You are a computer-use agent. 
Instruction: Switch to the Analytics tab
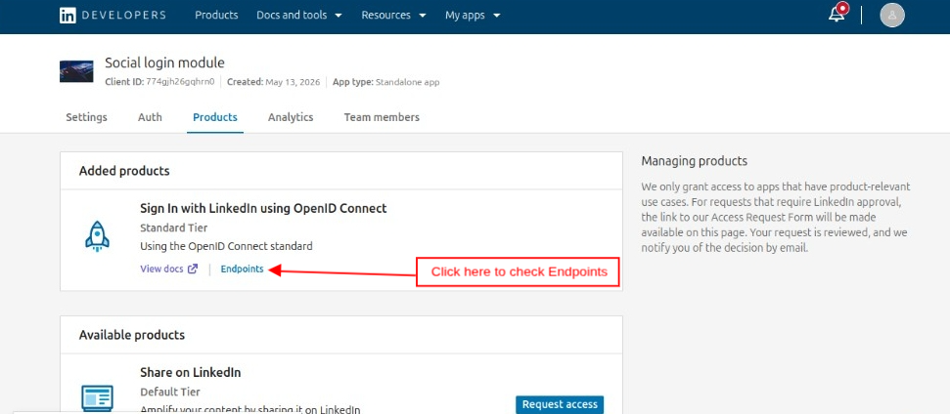[291, 117]
